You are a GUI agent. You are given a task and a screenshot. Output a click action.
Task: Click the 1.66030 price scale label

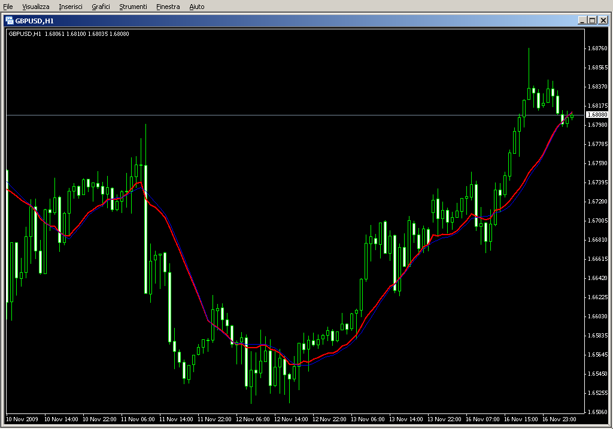598,317
